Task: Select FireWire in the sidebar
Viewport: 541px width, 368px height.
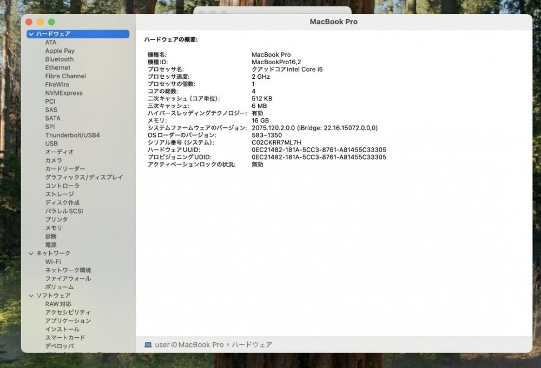Action: pos(57,84)
